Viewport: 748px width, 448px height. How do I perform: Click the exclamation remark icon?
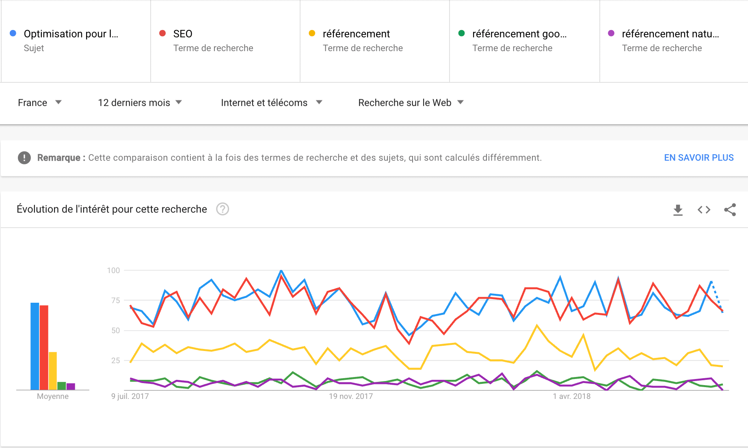pos(24,157)
